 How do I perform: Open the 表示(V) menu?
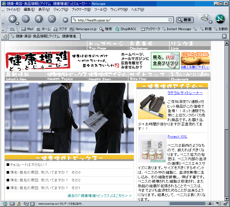[x=44, y=9]
